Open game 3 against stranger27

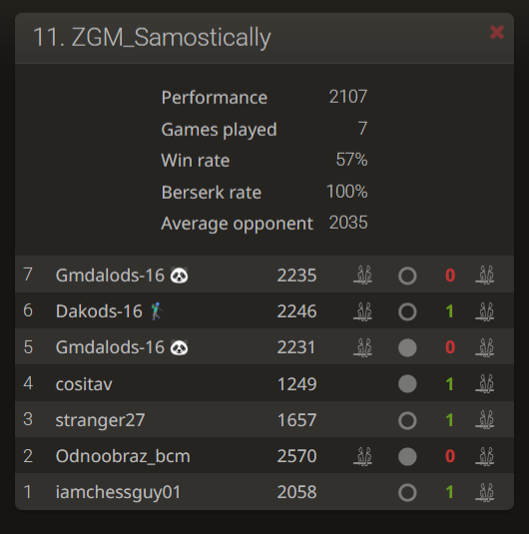[264, 419]
